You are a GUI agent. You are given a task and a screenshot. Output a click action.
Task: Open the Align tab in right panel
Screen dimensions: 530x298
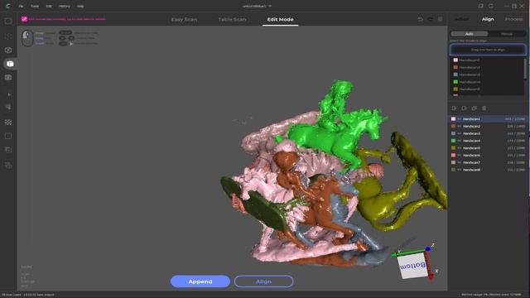(x=488, y=19)
